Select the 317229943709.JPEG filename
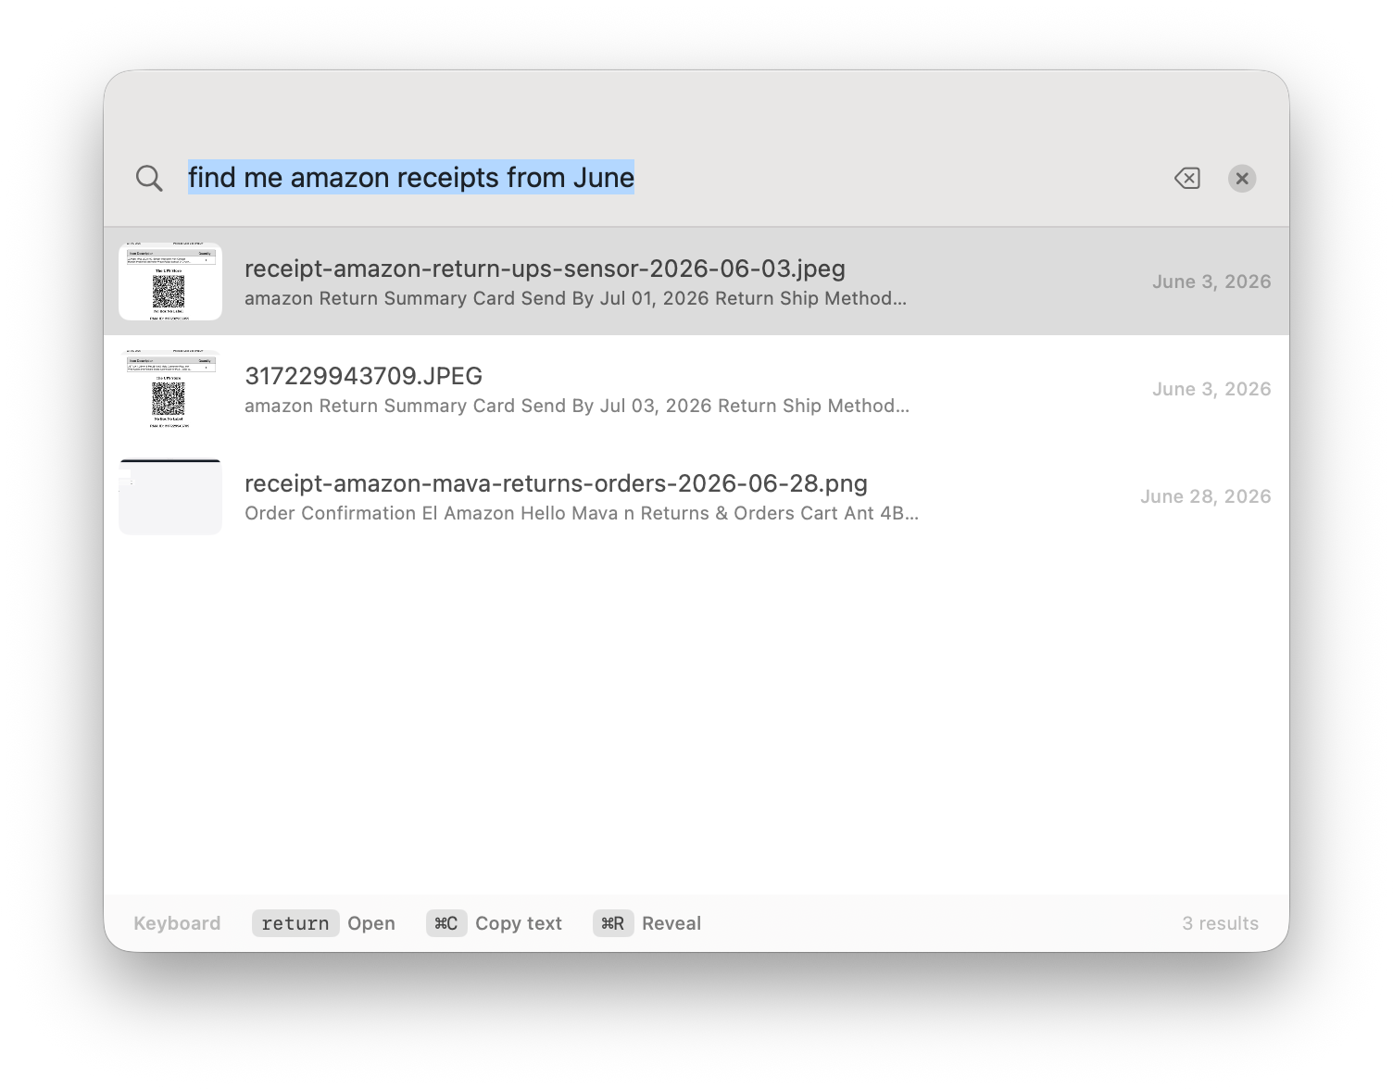Image resolution: width=1393 pixels, height=1089 pixels. coord(363,376)
